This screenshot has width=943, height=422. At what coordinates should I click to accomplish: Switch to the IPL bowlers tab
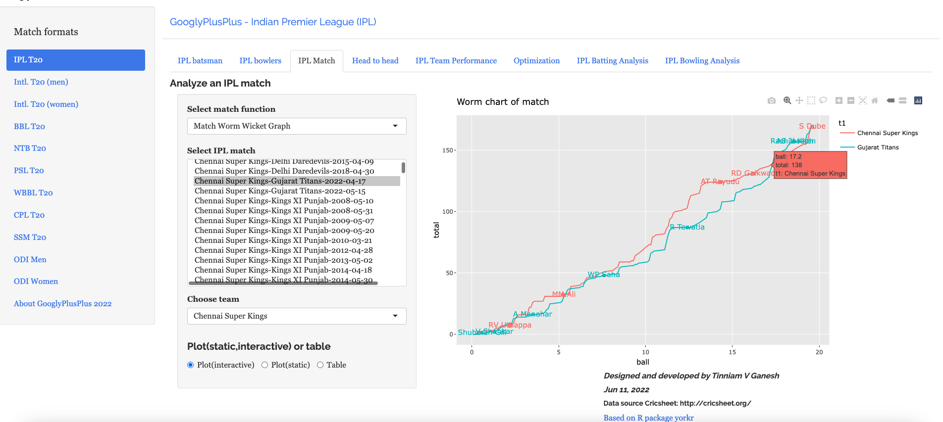tap(260, 61)
